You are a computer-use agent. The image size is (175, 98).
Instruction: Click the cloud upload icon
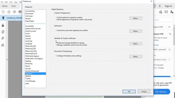(14, 12)
